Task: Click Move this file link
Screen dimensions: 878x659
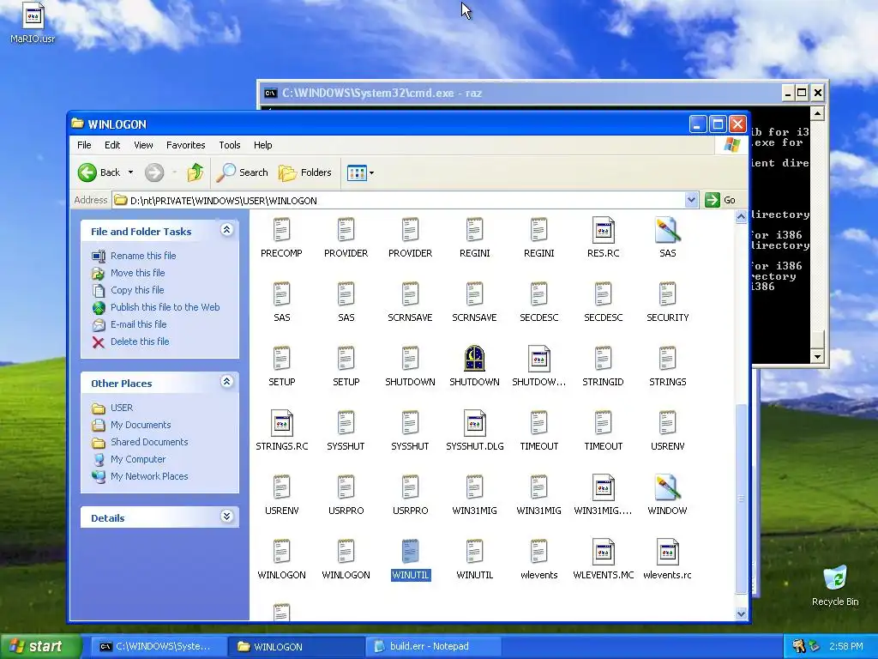Action: 138,273
